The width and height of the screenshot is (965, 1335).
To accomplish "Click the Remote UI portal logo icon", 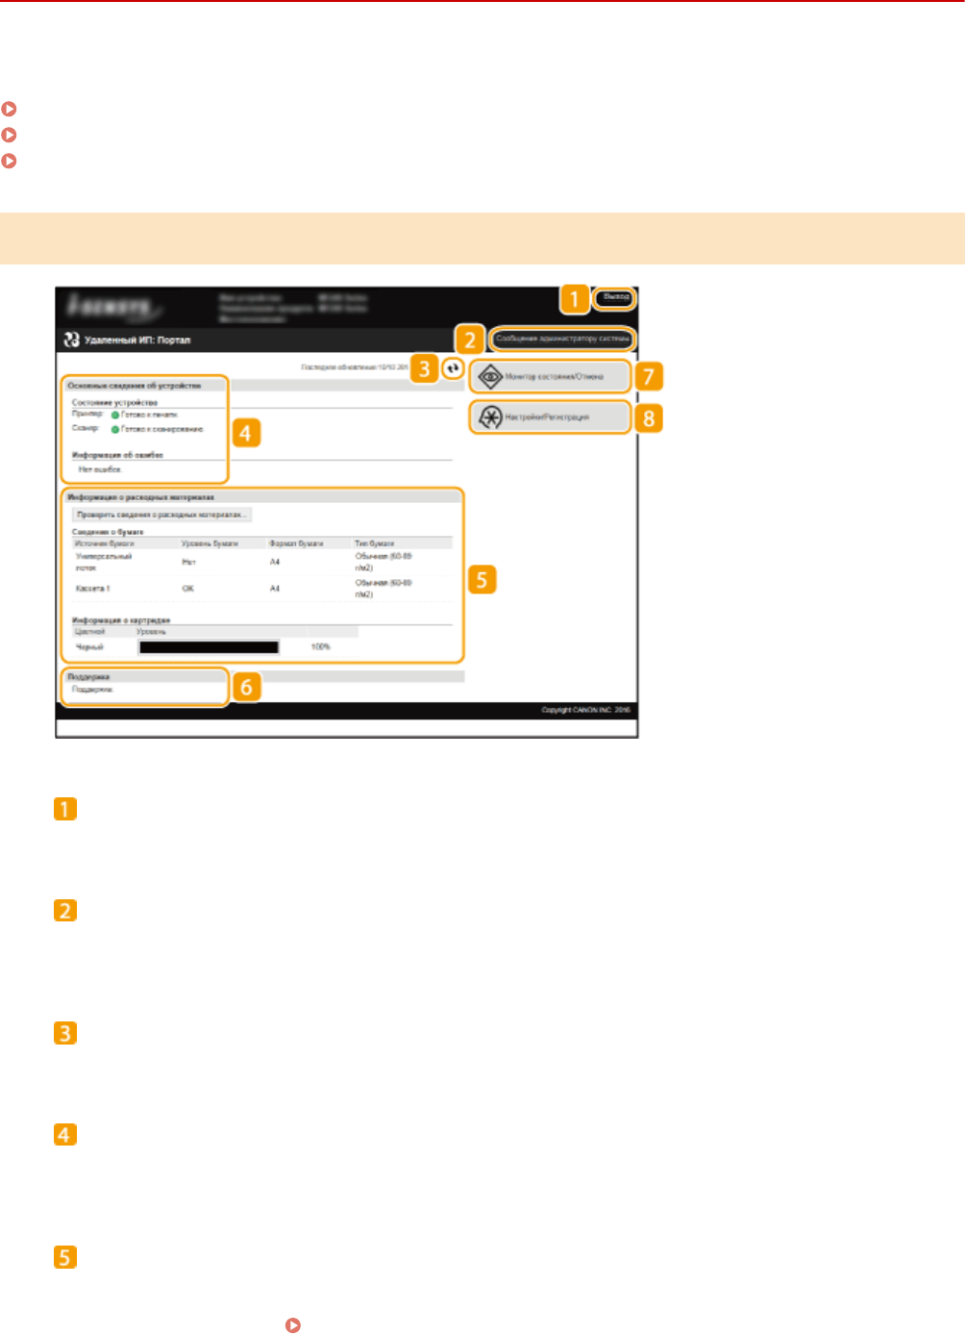I will click(71, 340).
